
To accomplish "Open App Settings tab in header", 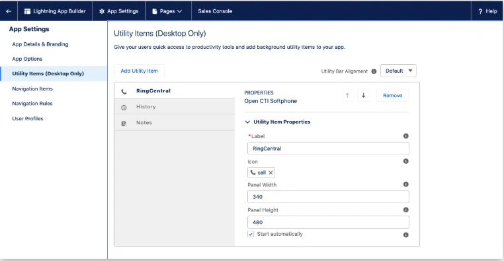I will tap(118, 11).
